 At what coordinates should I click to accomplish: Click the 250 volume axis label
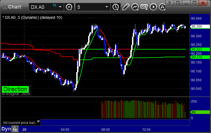click(194, 101)
